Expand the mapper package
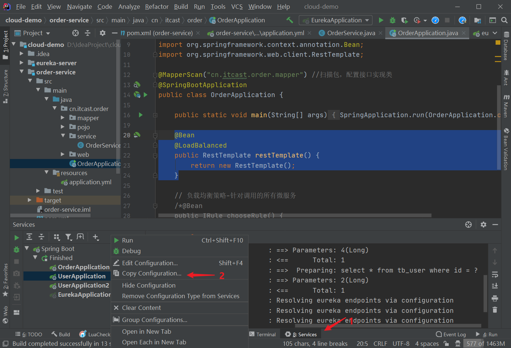The width and height of the screenshot is (511, 348). tap(63, 118)
